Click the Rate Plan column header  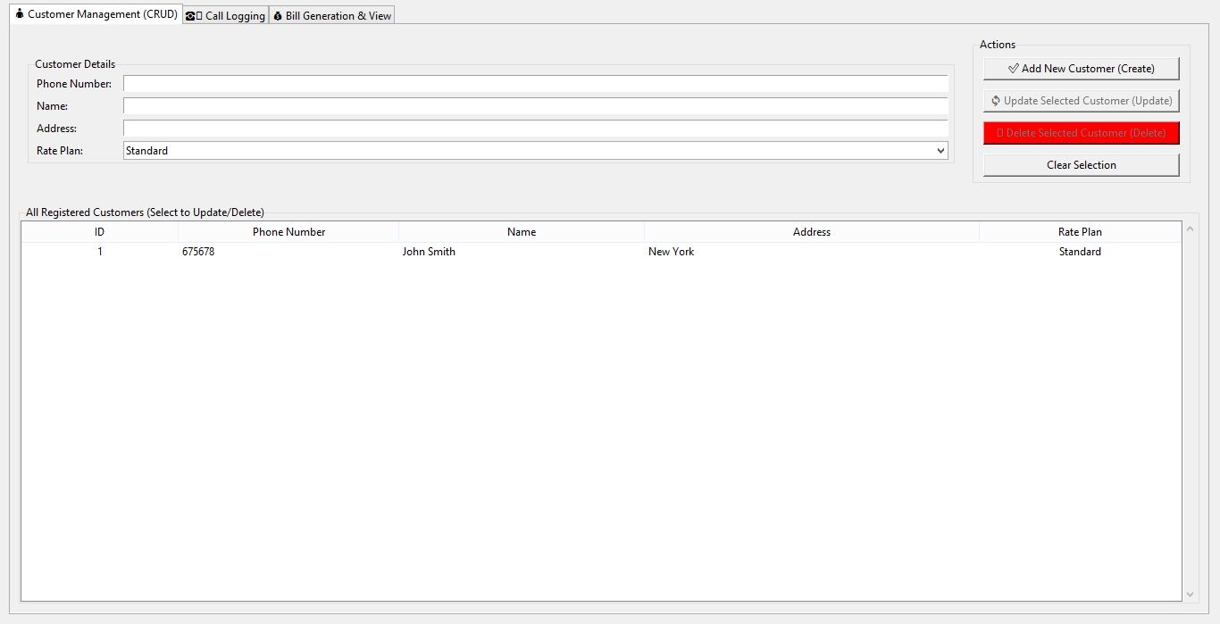point(1080,232)
